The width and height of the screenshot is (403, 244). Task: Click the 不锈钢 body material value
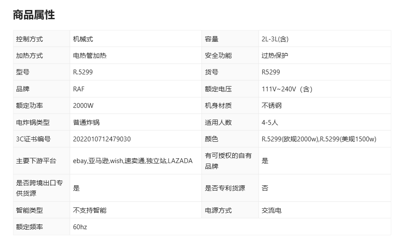272,106
